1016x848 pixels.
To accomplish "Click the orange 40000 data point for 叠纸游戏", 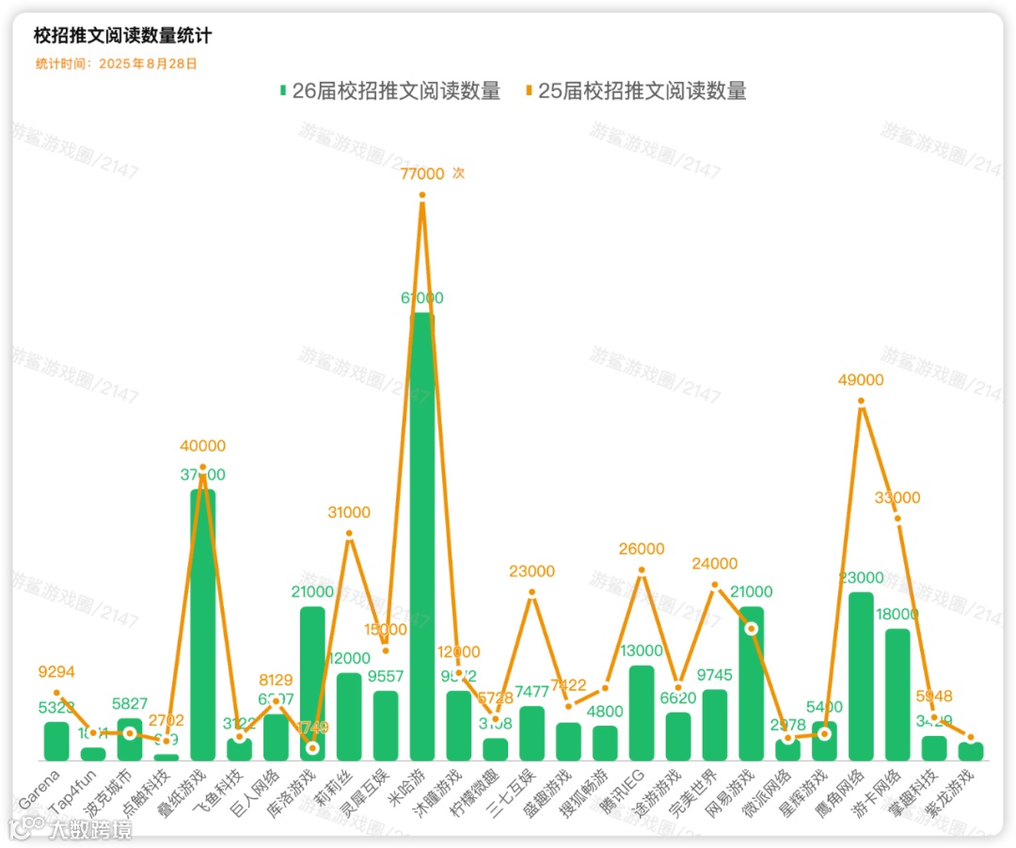I will coord(203,468).
